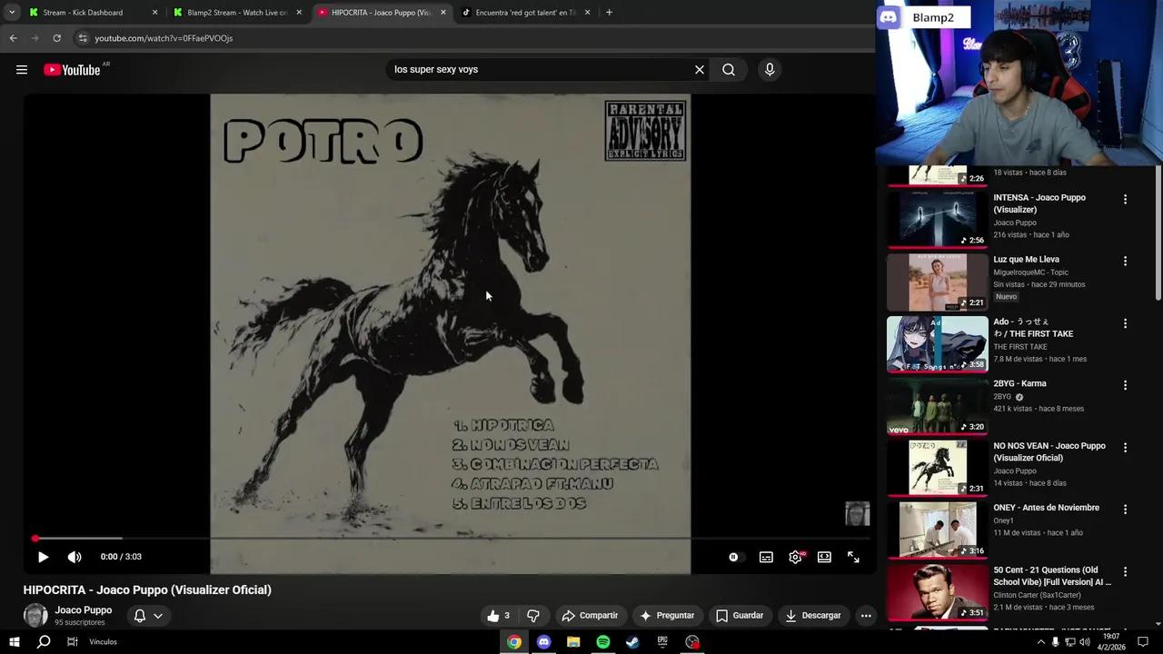Open Spotify from the taskbar
Viewport: 1163px width, 654px height.
(x=603, y=642)
